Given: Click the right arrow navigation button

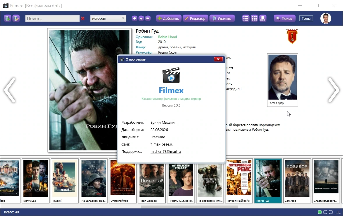Looking at the screenshot, I should click(x=148, y=18).
